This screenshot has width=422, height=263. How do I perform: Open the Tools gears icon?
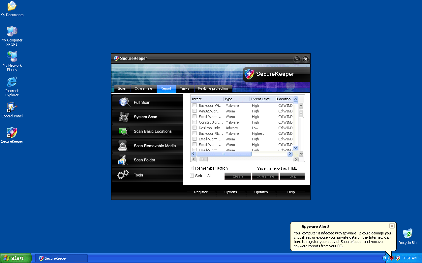123,175
